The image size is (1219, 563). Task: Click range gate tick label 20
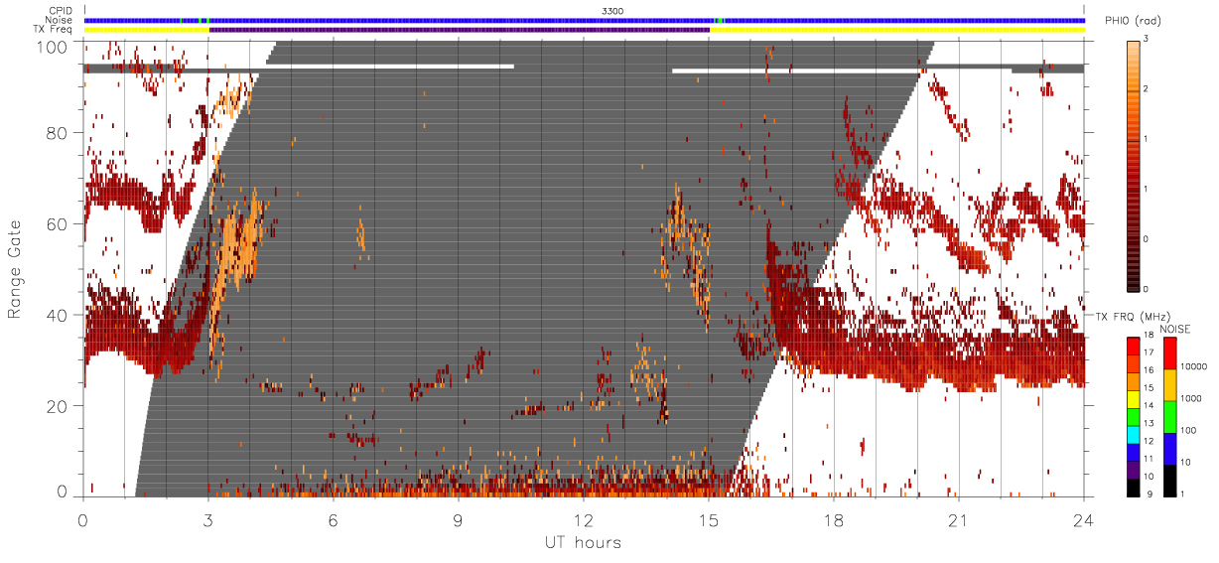(57, 406)
